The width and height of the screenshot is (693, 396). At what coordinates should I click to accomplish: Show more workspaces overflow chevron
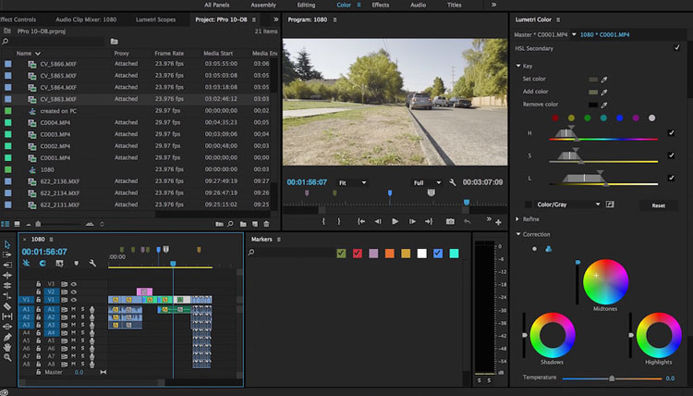click(493, 5)
